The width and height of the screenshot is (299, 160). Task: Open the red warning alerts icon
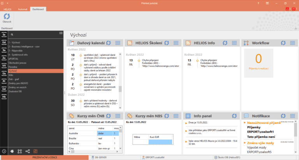coord(287,9)
